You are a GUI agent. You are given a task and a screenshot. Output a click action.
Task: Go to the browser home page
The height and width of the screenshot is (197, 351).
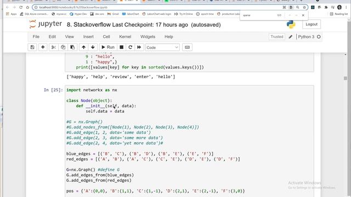coord(27,7)
